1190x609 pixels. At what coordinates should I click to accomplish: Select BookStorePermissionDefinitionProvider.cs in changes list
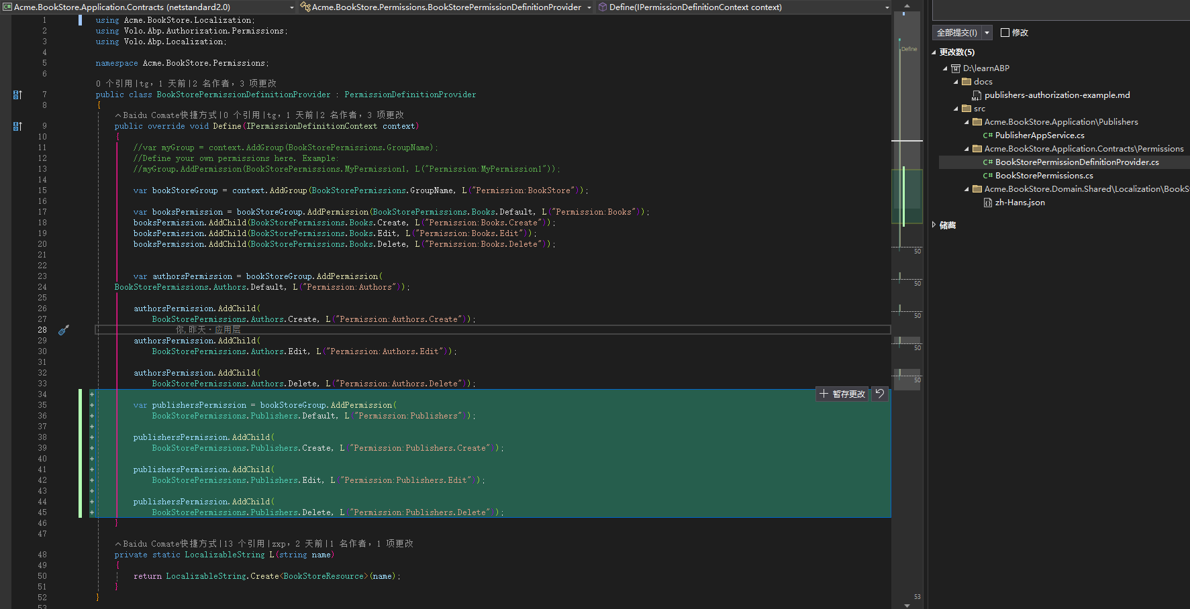point(1077,162)
